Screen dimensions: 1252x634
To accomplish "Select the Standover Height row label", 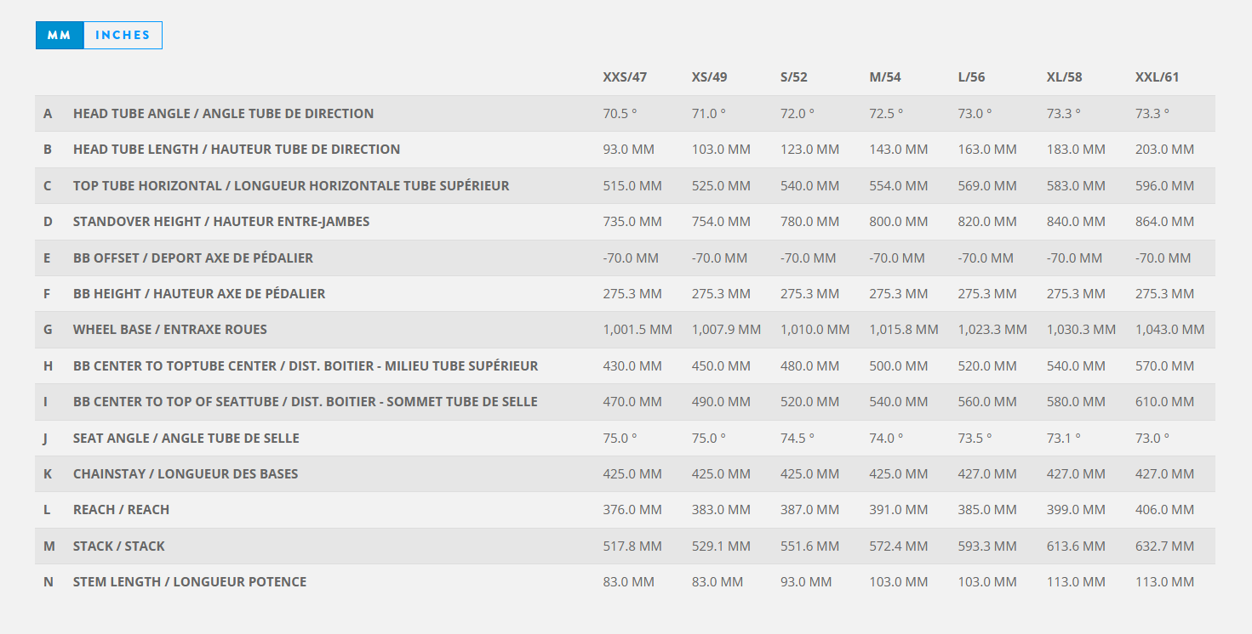I will coord(220,222).
